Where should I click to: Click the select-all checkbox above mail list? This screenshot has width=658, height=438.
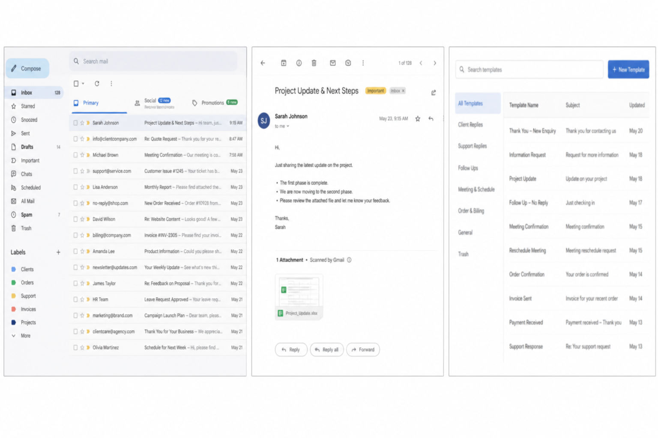coord(76,84)
